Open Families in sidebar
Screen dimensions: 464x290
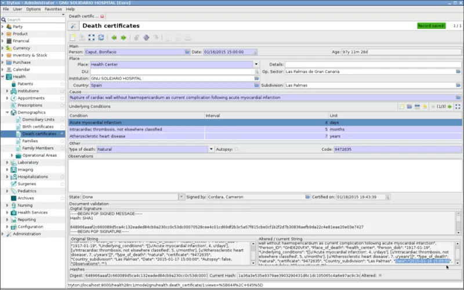(x=30, y=141)
